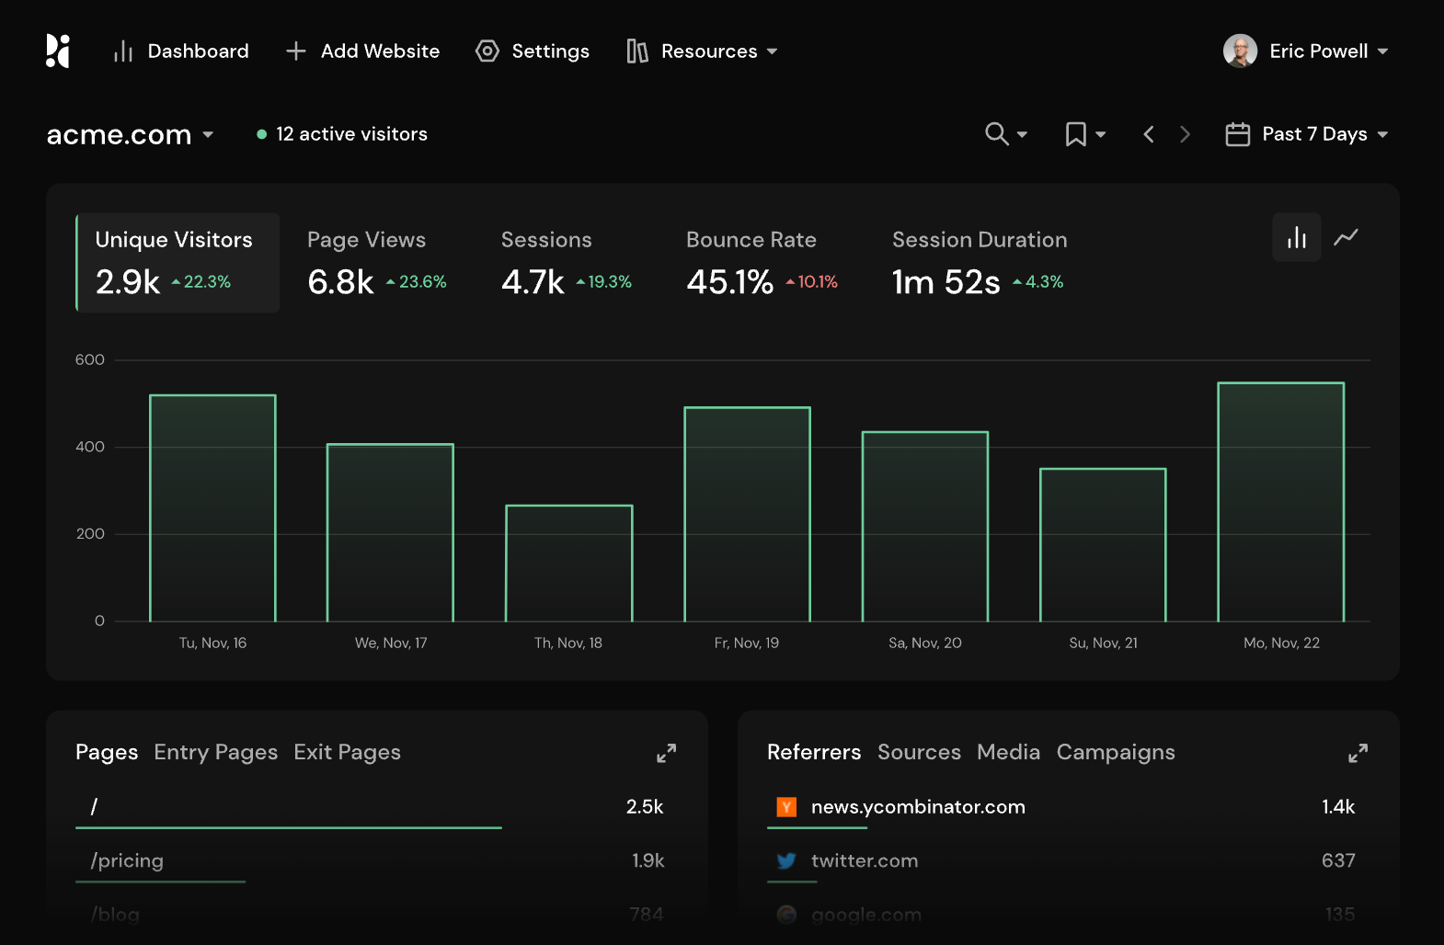Click the bookmark icon
This screenshot has width=1444, height=945.
[1075, 134]
